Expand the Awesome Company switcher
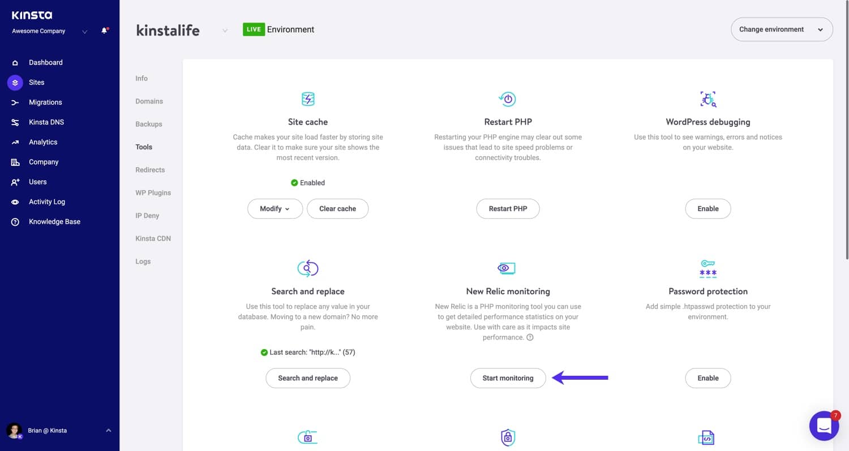The image size is (849, 451). coord(85,32)
